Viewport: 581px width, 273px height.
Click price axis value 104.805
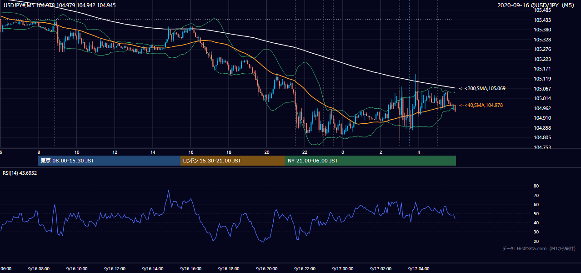coord(542,137)
